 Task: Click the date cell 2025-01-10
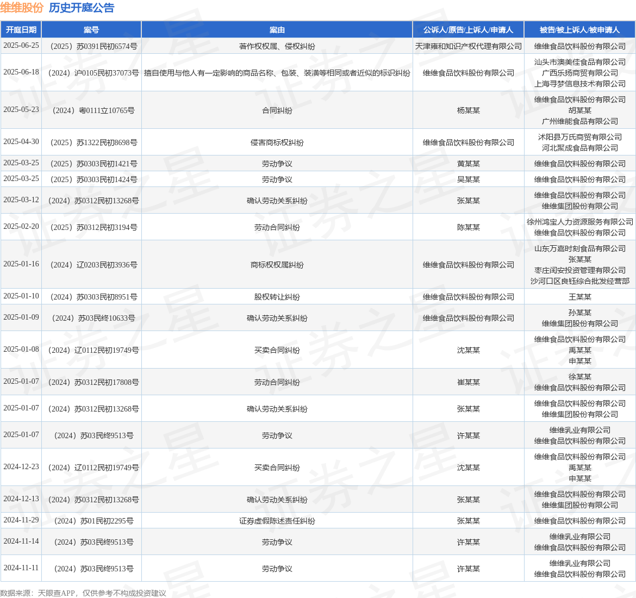coord(21,296)
